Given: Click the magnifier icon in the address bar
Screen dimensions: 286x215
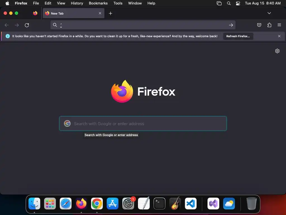Looking at the screenshot, I should point(55,25).
